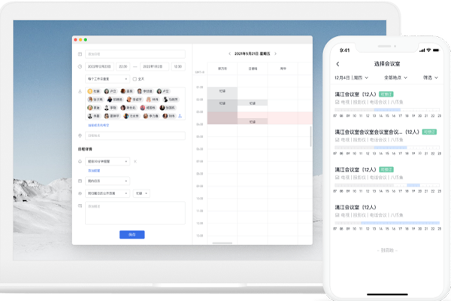Screen dimensions: 451x301
Task: Go to next day with right chevron
Action: click(276, 53)
